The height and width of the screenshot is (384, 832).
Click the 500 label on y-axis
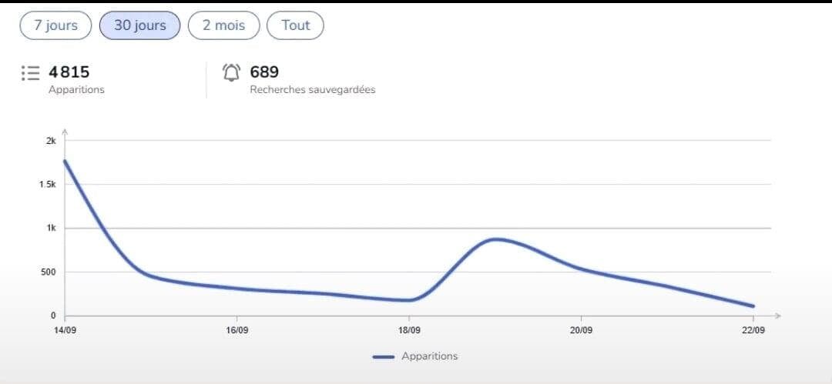[49, 272]
